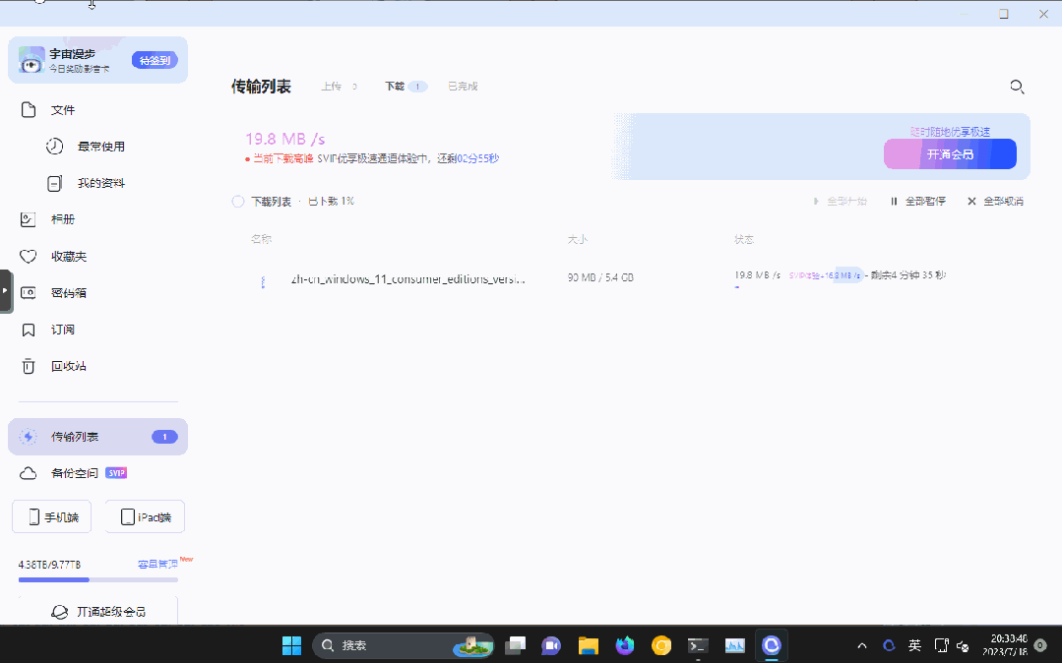Open the orange circle taskbar app
This screenshot has height=663, width=1062.
tap(661, 645)
